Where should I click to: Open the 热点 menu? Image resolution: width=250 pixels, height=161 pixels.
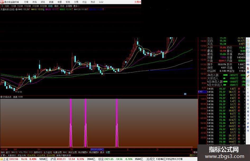93,2
